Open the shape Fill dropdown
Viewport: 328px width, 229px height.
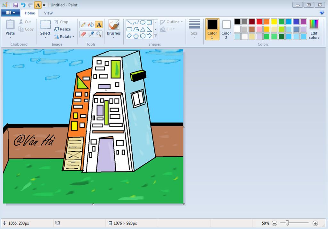(168, 29)
